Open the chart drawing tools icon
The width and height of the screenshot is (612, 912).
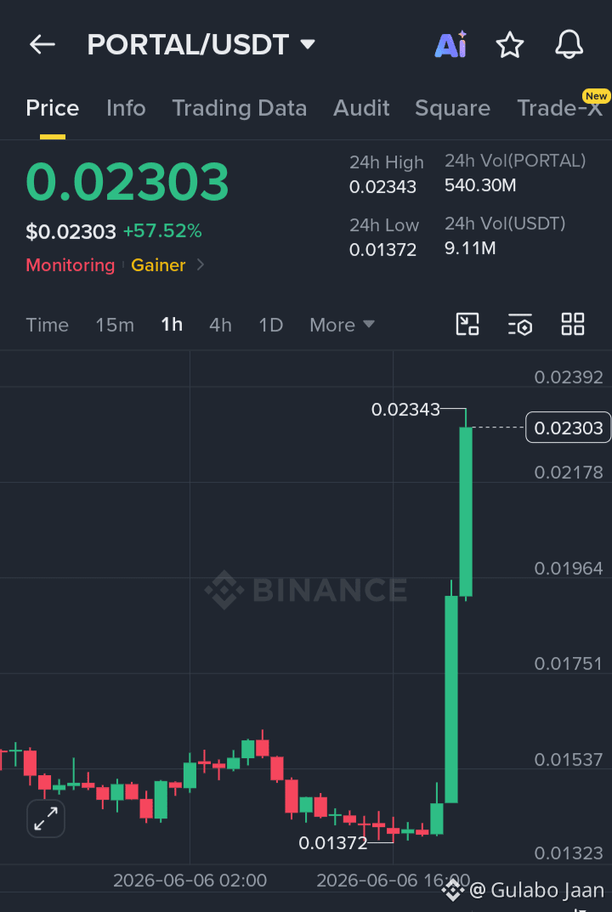(467, 324)
